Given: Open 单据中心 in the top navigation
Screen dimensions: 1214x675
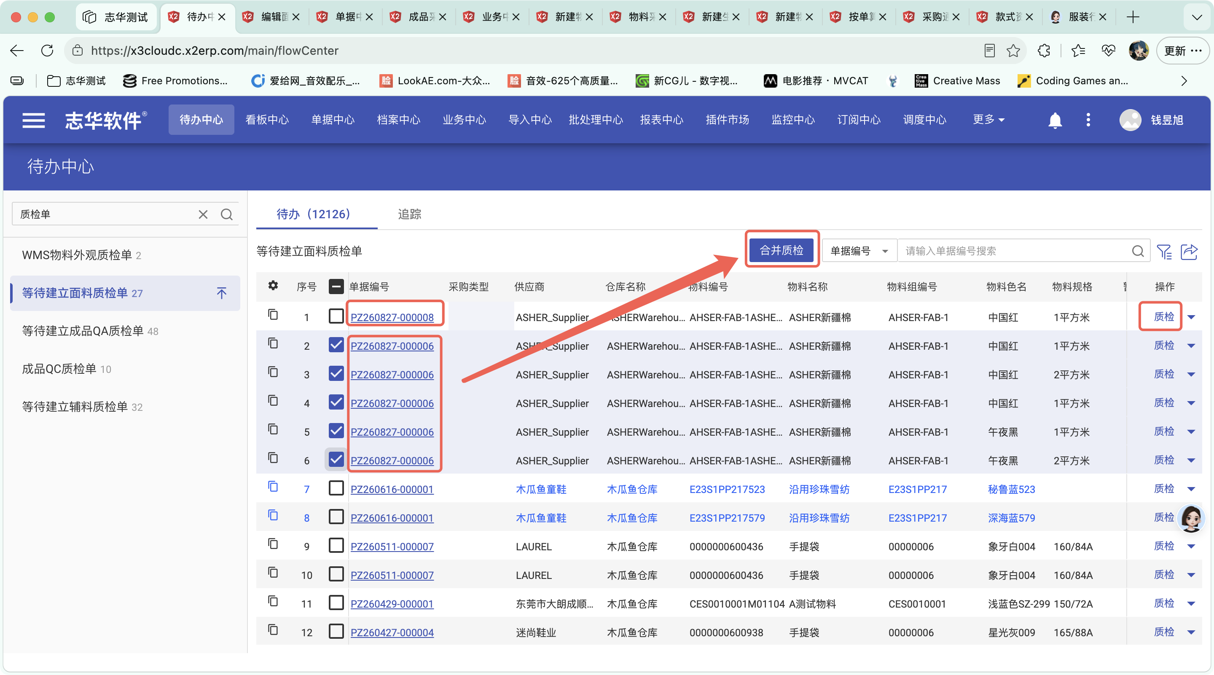Looking at the screenshot, I should click(333, 120).
